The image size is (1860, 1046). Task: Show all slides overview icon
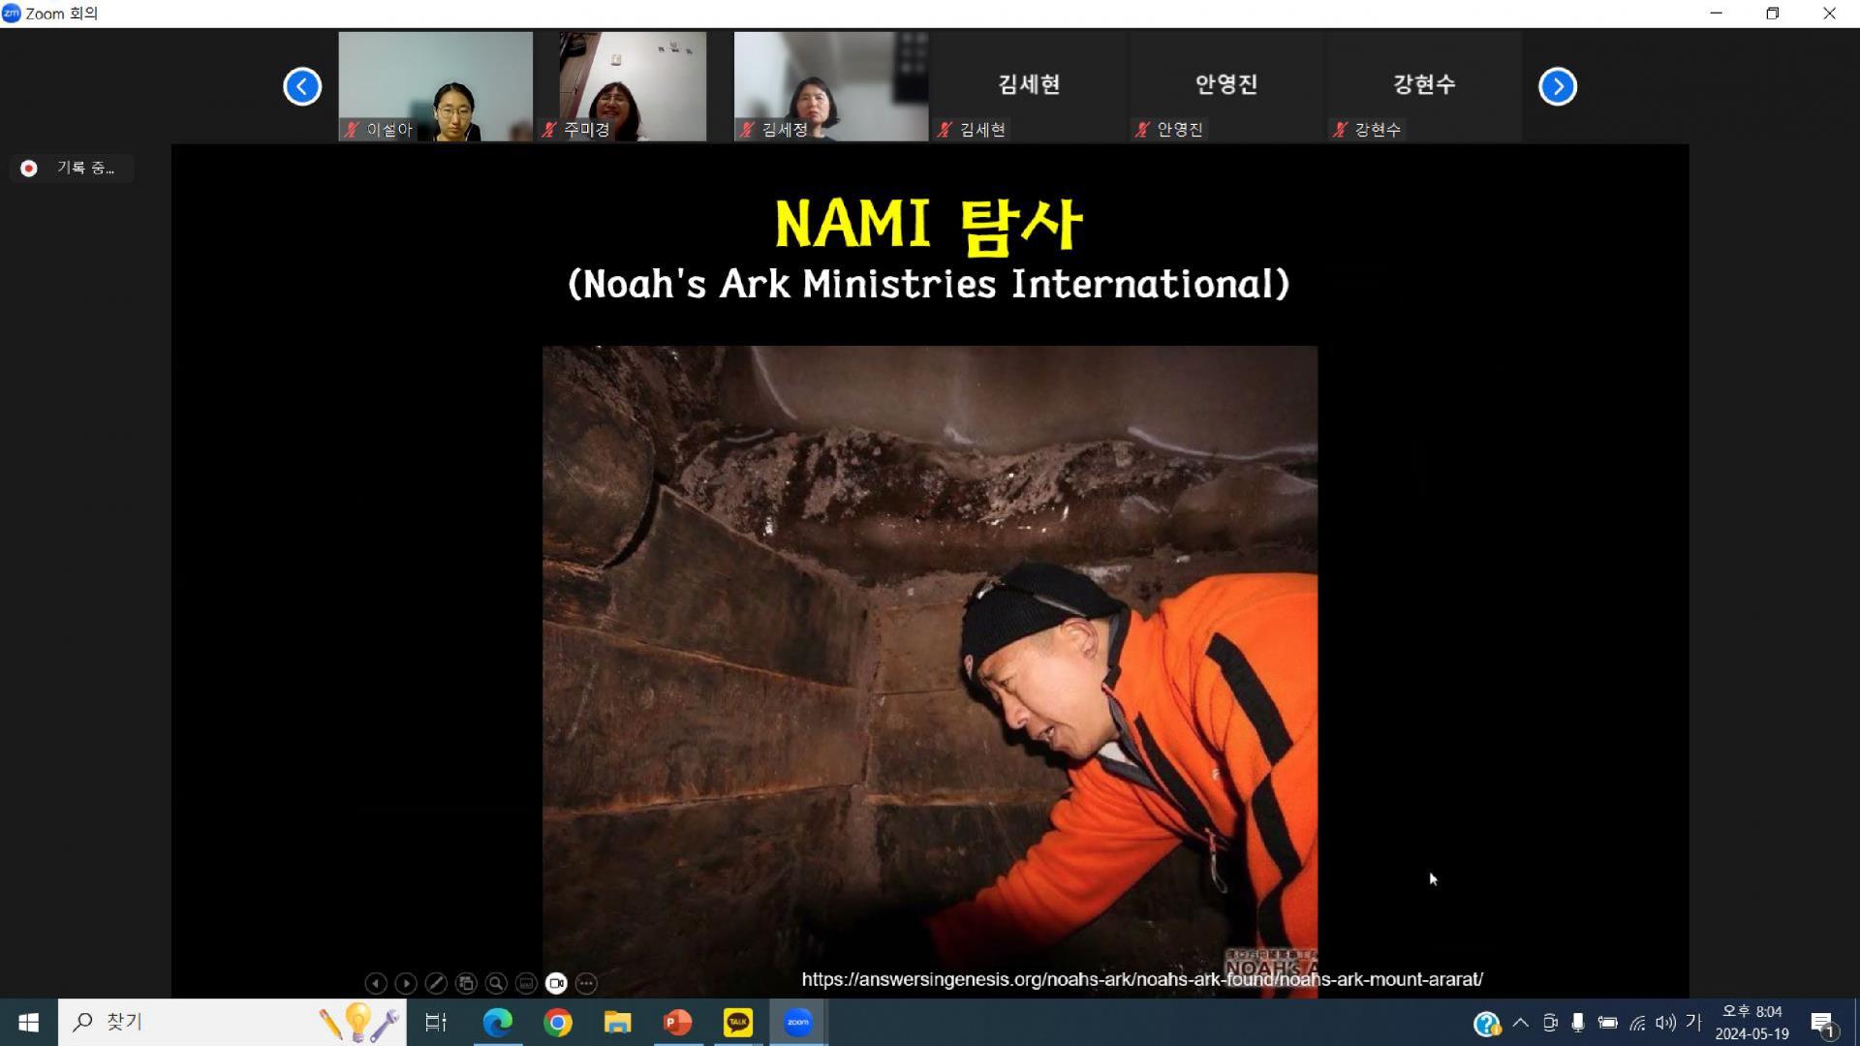click(x=466, y=983)
